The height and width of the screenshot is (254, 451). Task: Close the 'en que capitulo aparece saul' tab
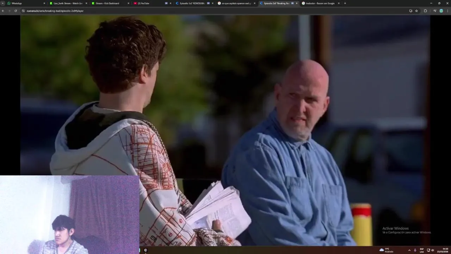[254, 3]
